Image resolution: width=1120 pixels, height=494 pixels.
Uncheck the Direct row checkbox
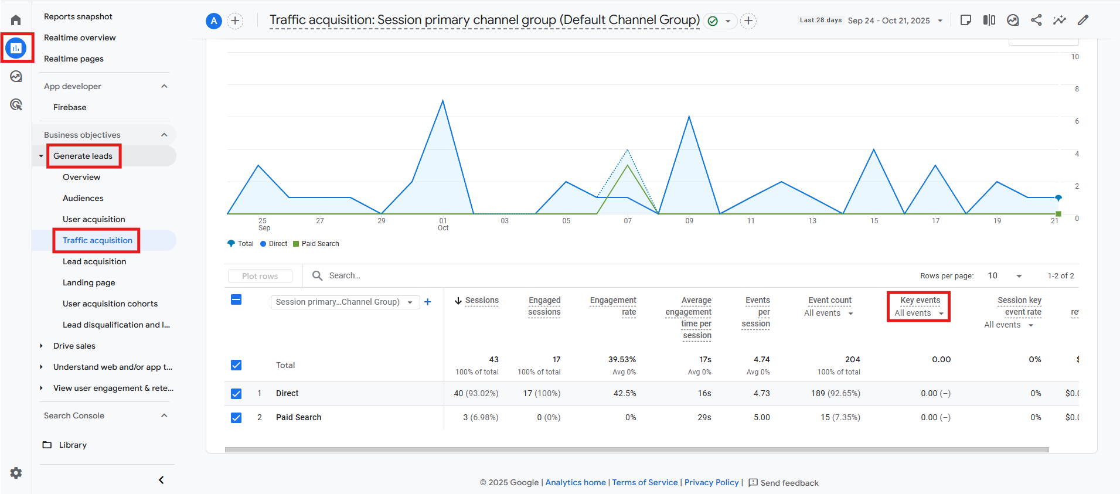pyautogui.click(x=236, y=394)
